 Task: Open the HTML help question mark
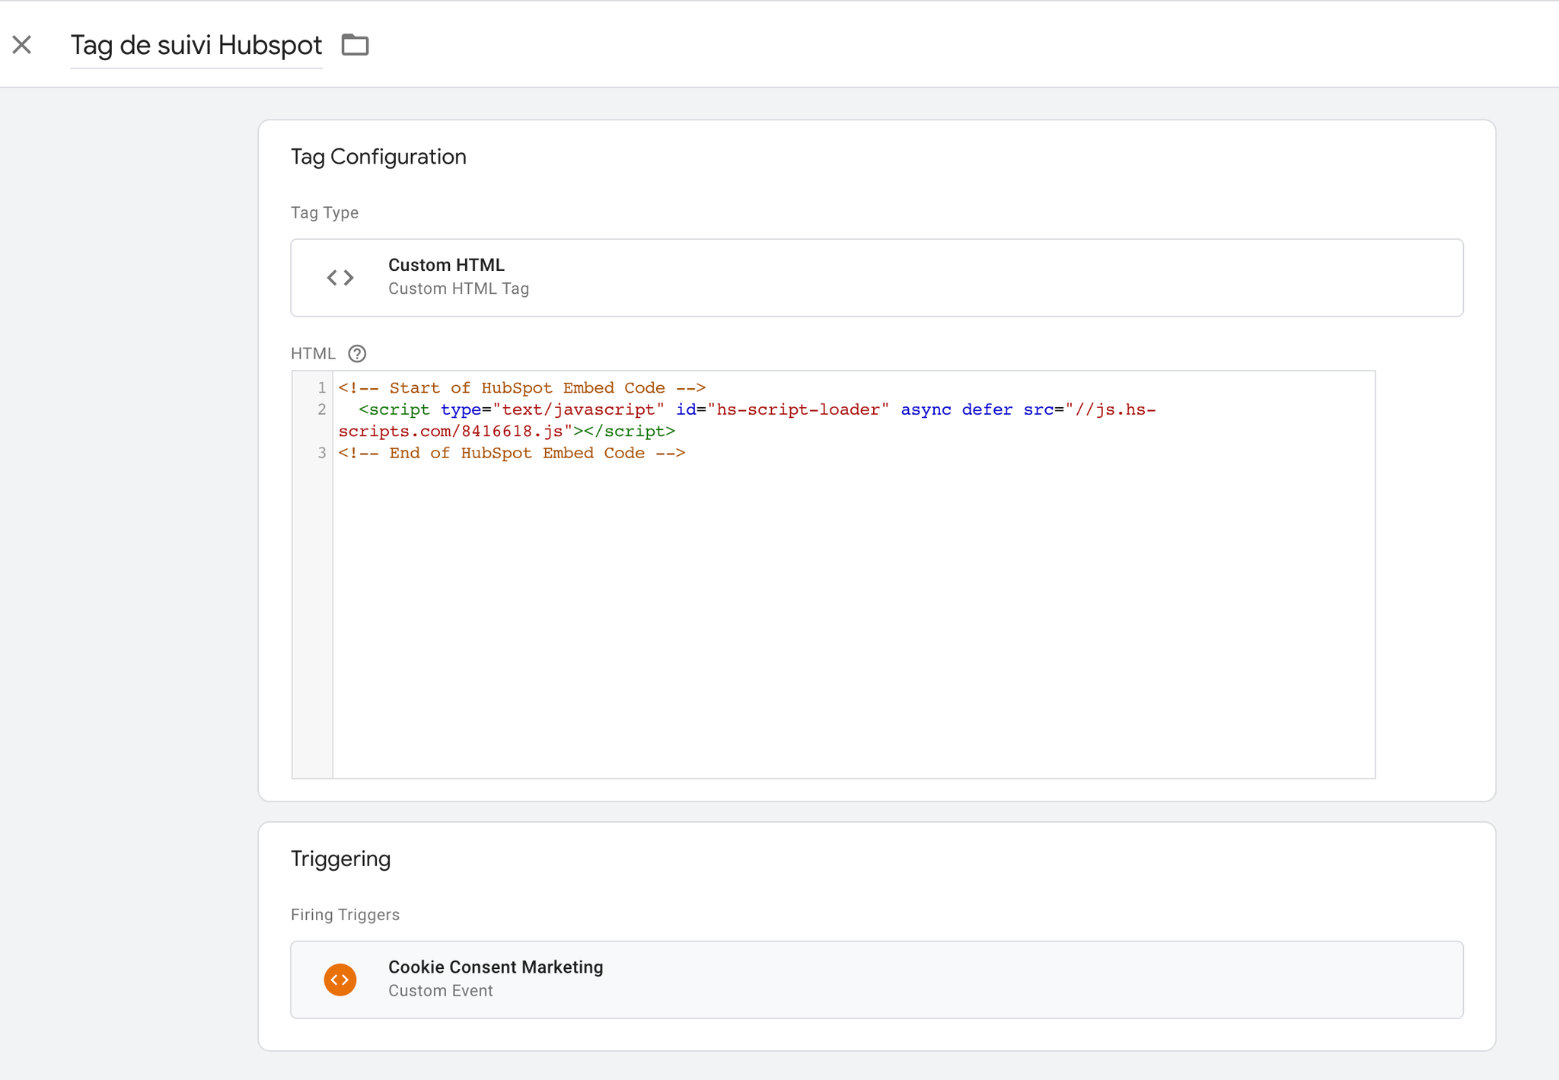tap(357, 354)
